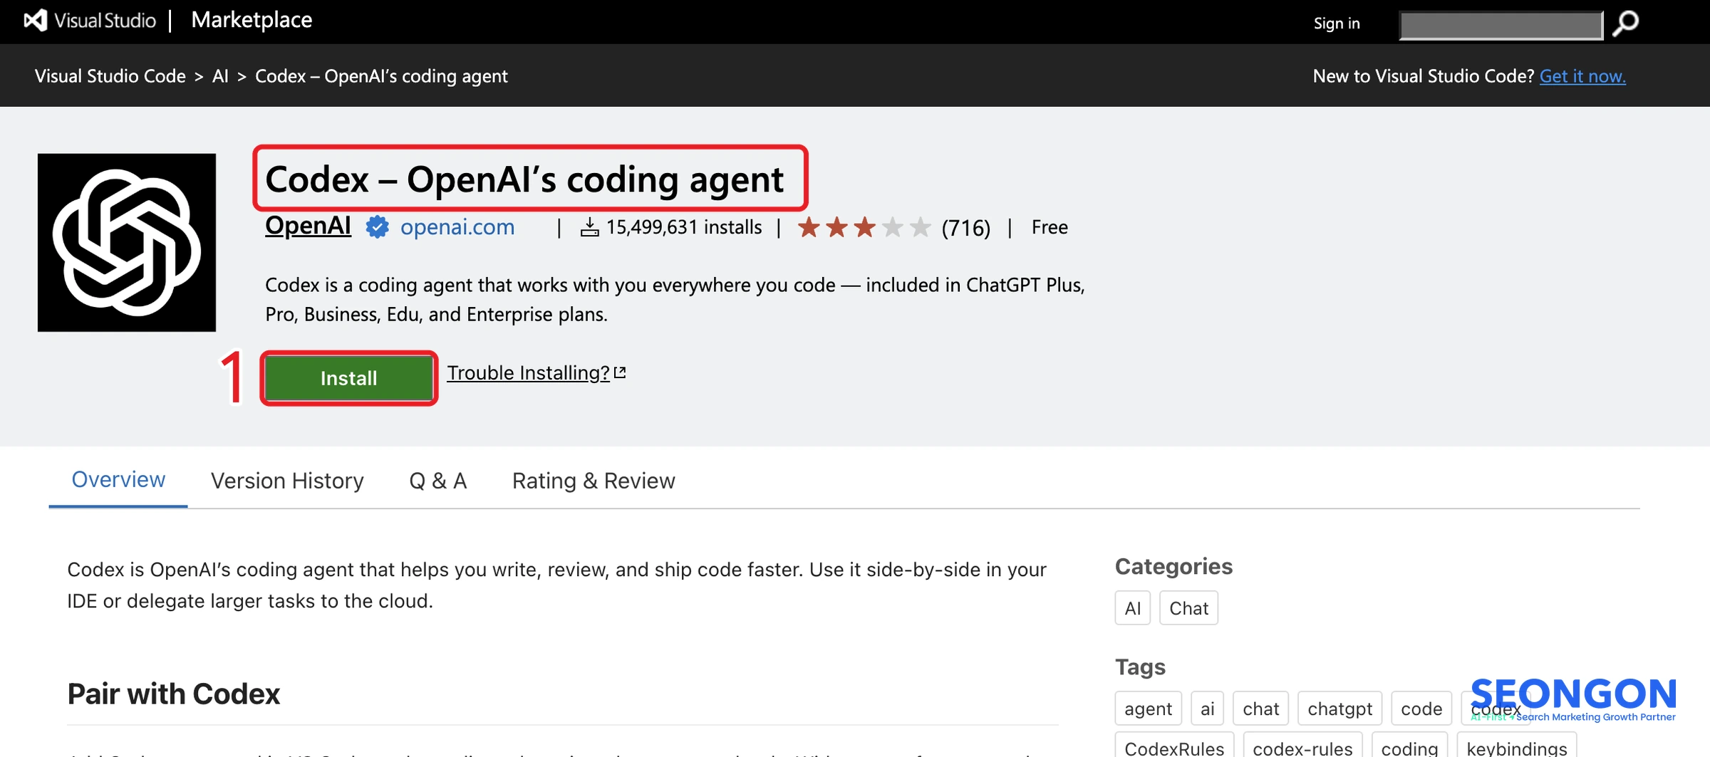This screenshot has height=757, width=1710.
Task: Click the 'Pair with Codex' heading
Action: click(174, 694)
